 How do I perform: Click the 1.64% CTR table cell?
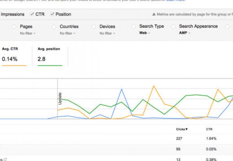[211, 139]
